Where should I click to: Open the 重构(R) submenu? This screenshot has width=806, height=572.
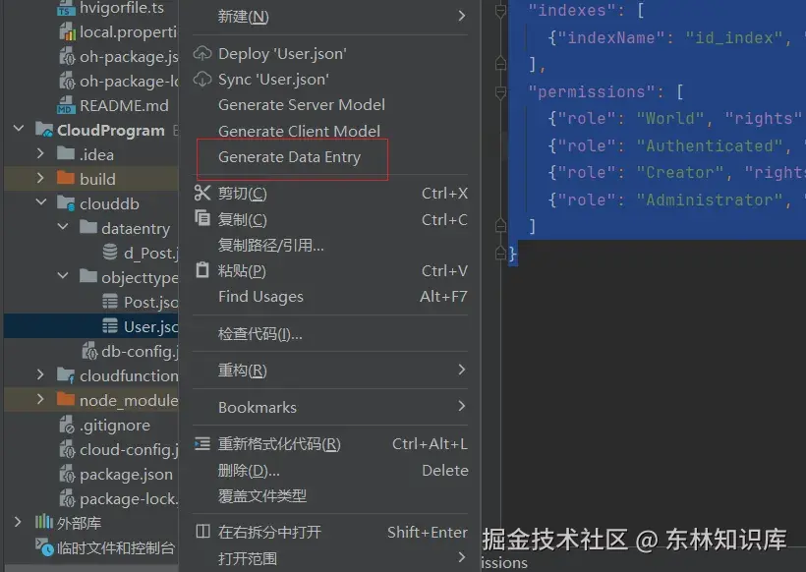(x=330, y=370)
